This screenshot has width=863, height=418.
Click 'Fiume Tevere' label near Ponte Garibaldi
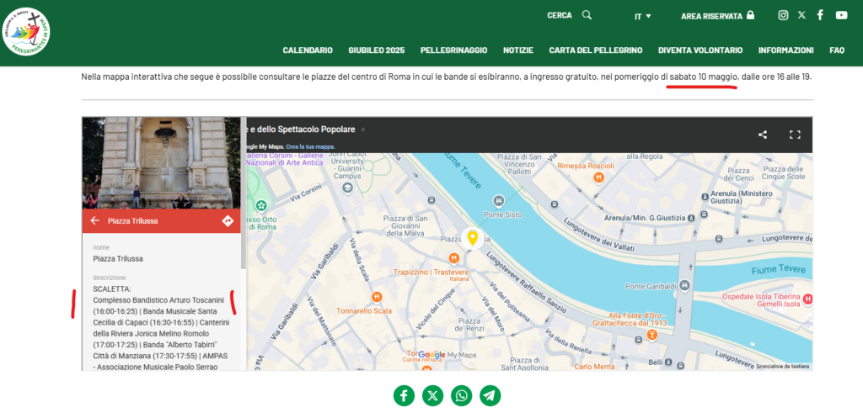tap(779, 270)
